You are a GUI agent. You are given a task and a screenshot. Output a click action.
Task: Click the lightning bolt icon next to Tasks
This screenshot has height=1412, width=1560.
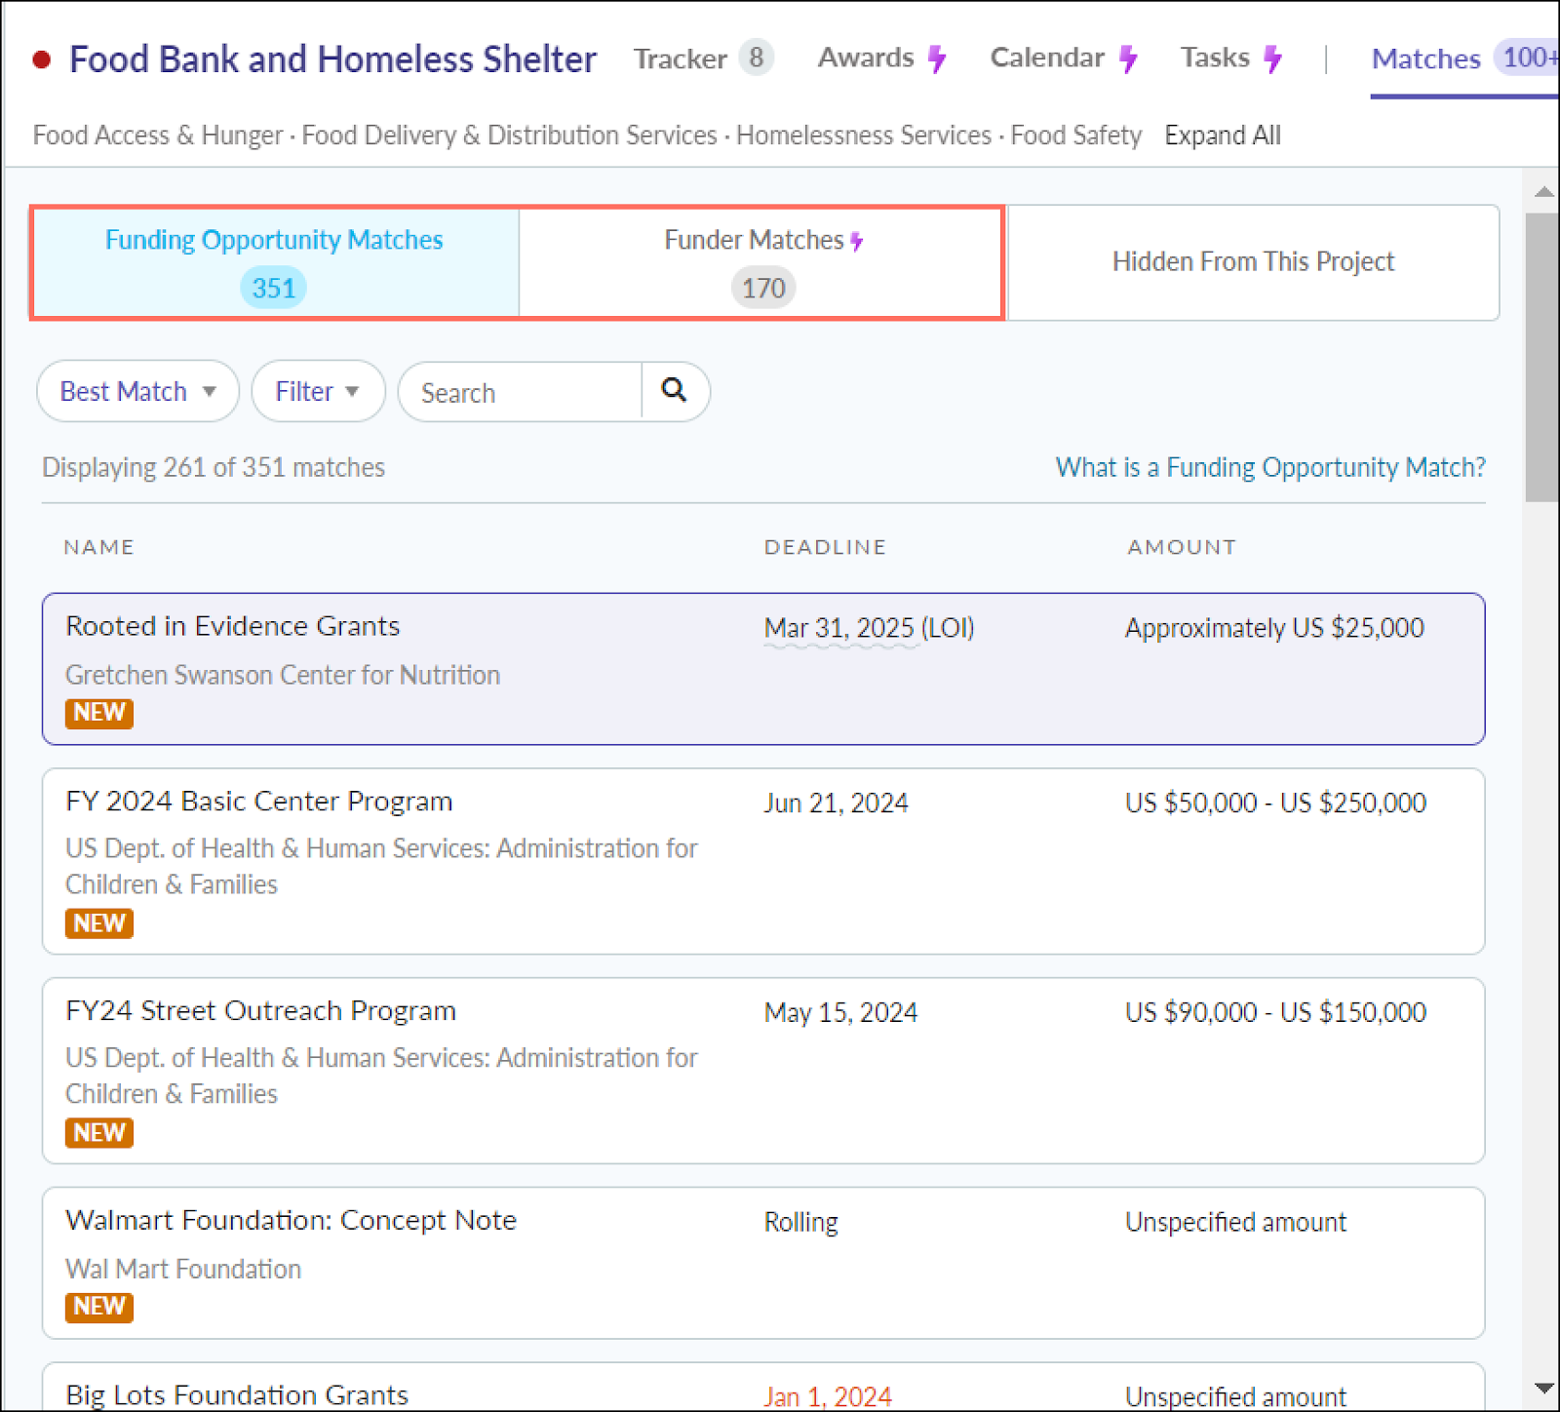coord(1272,59)
